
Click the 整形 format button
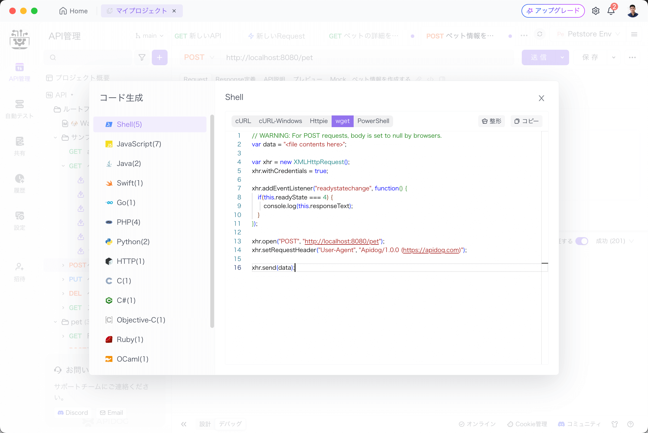click(x=492, y=121)
